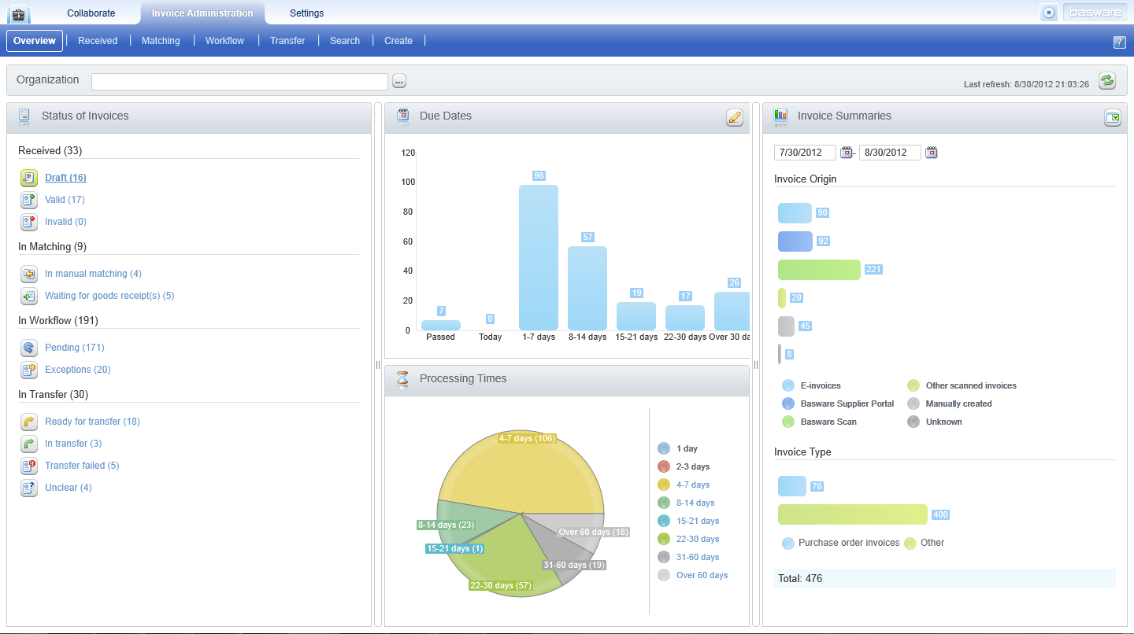
Task: Click the Ready for transfer icon
Action: point(29,422)
